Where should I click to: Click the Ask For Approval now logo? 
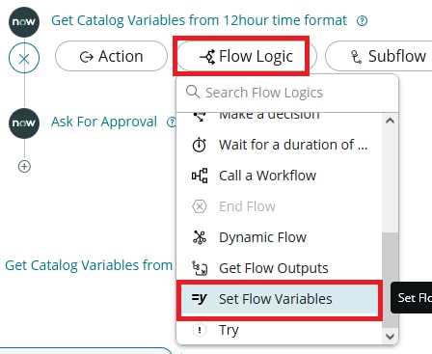(x=24, y=123)
